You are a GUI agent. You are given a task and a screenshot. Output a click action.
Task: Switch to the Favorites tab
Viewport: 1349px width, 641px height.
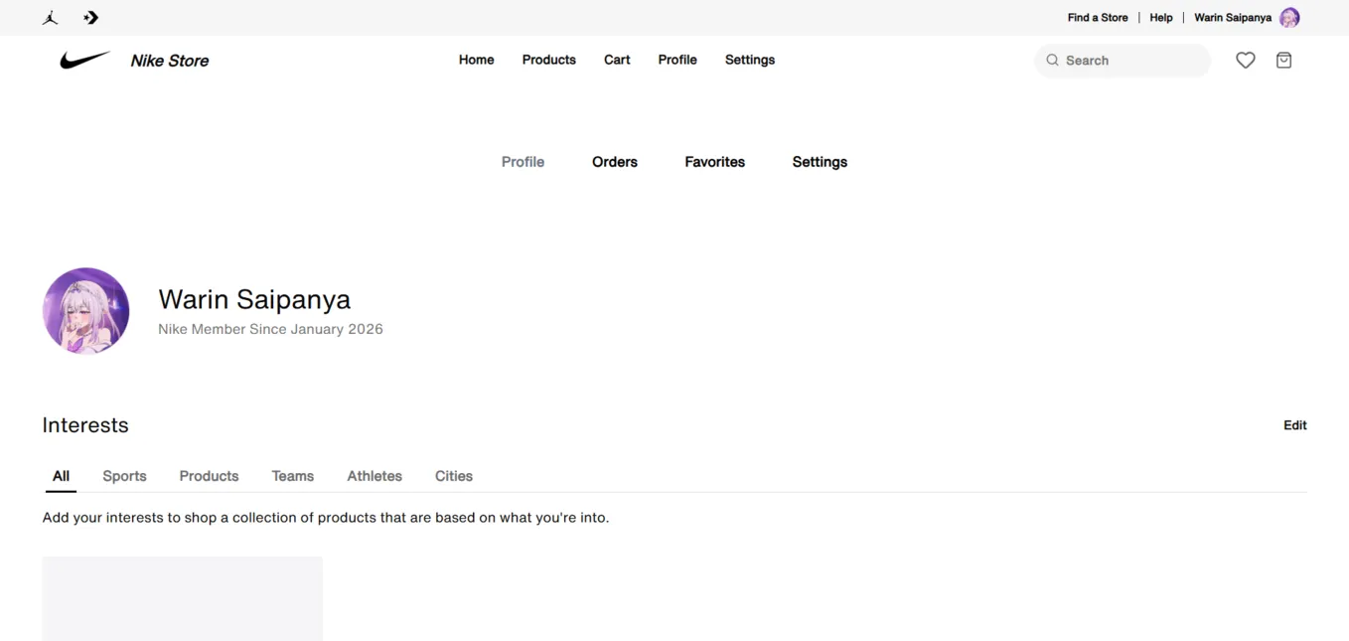(x=715, y=162)
